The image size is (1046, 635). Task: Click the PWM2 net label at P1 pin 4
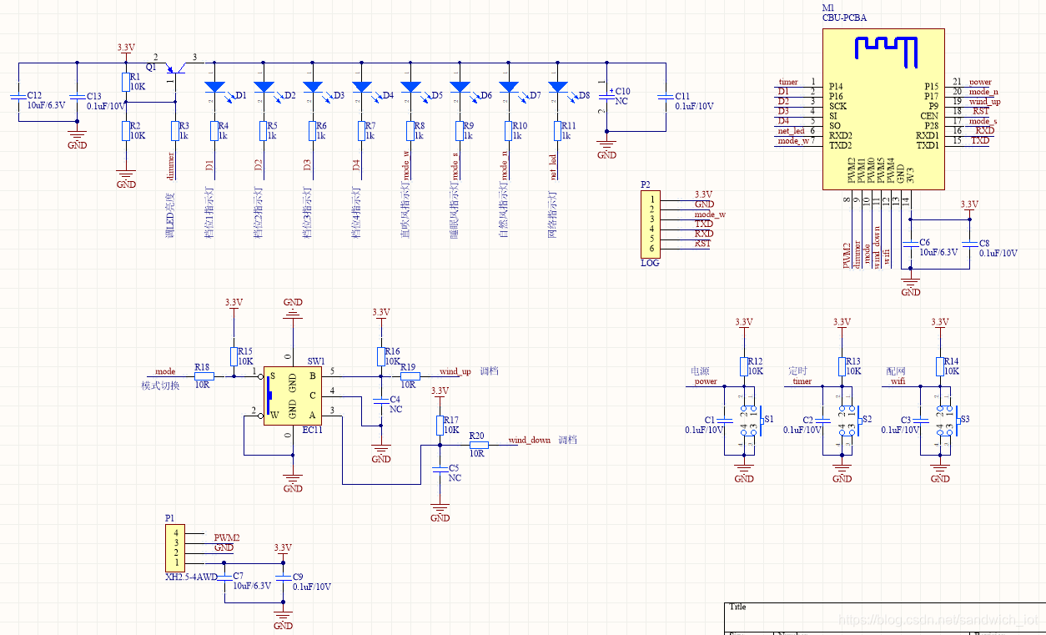pyautogui.click(x=227, y=537)
